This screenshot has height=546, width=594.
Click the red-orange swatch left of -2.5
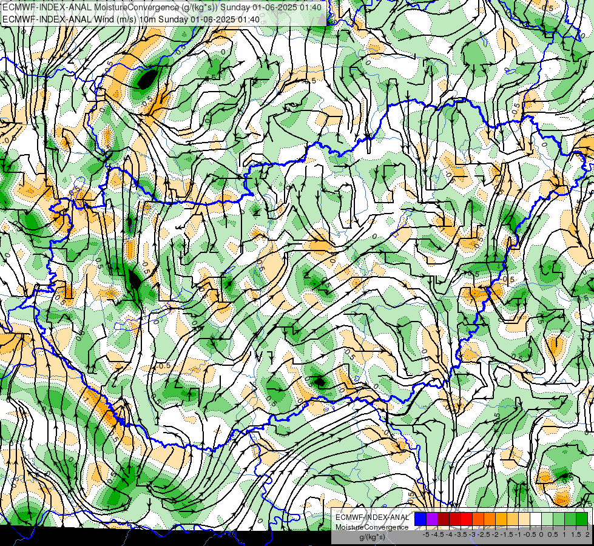(478, 519)
